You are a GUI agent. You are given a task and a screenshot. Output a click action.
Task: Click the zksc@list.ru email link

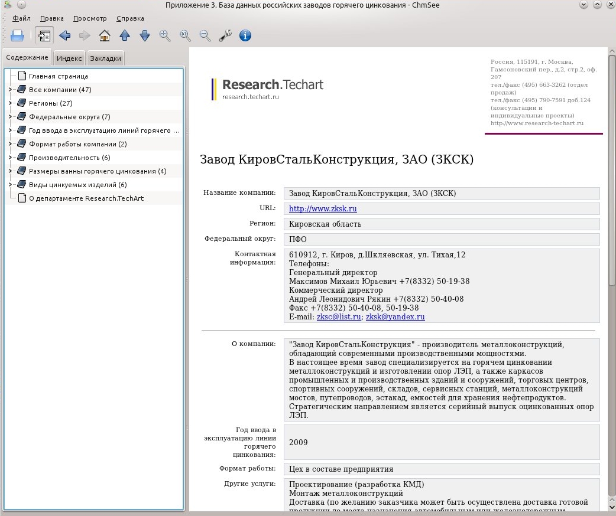click(339, 316)
